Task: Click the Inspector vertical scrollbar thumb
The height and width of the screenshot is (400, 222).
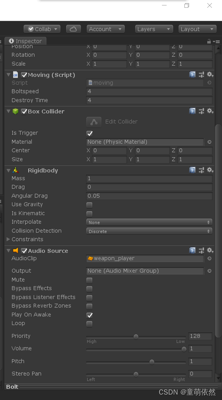Action: click(218, 231)
